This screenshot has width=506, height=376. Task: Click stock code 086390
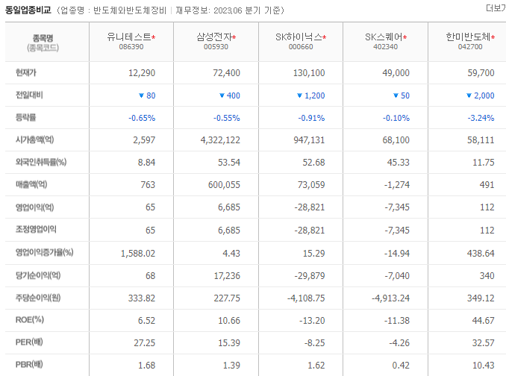(x=131, y=47)
